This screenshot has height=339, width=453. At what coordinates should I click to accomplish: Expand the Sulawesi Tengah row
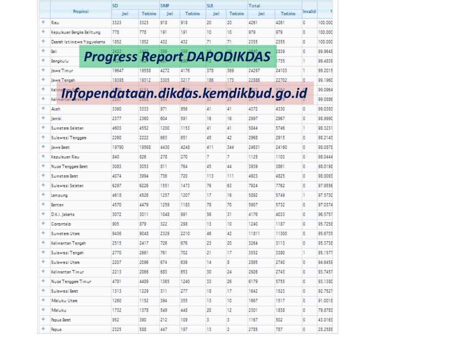(43, 252)
